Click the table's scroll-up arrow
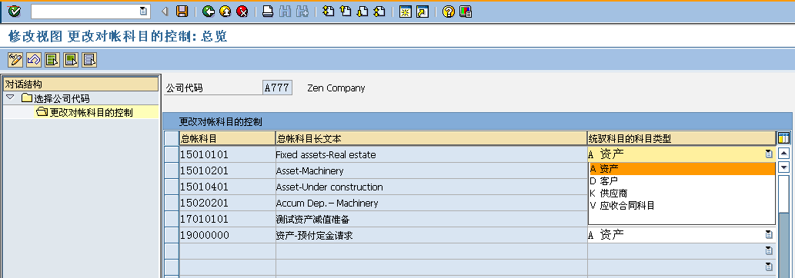The width and height of the screenshot is (795, 278). tap(783, 154)
